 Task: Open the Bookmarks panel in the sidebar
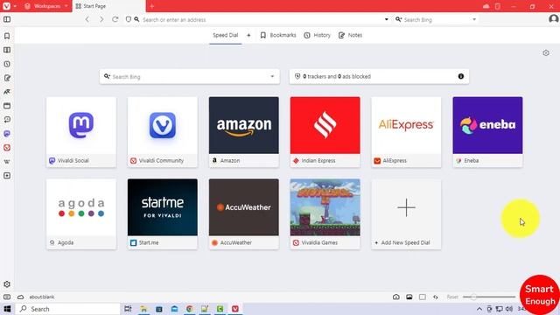click(x=7, y=36)
